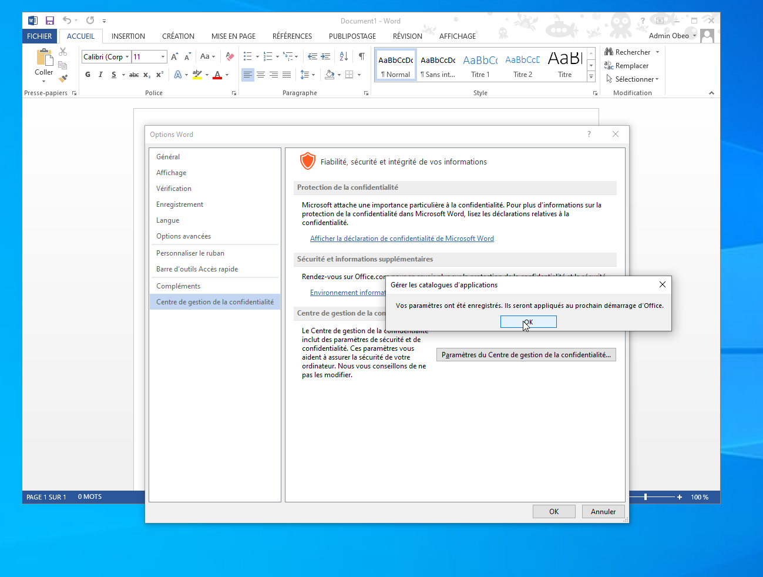Select the Enregistrement options category
Screen dimensions: 763x577
(215, 204)
